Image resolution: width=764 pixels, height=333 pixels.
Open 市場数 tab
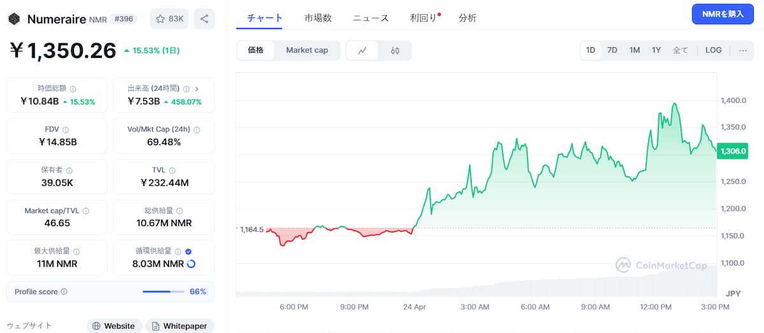click(318, 18)
